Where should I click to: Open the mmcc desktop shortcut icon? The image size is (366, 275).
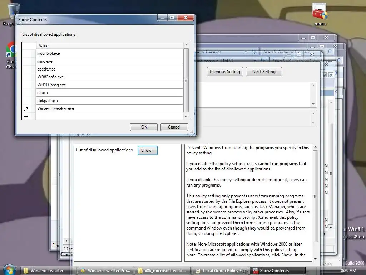click(320, 14)
